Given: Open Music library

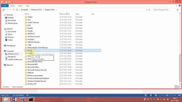Looking at the screenshot, I should [10, 34].
